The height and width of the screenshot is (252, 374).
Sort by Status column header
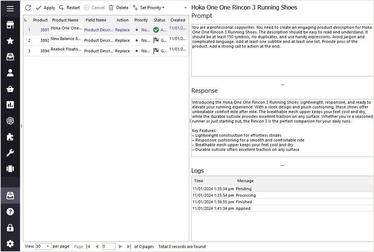pos(159,20)
